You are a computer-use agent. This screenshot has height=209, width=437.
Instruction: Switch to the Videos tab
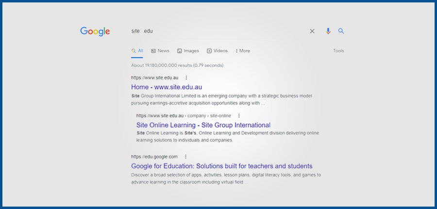217,51
